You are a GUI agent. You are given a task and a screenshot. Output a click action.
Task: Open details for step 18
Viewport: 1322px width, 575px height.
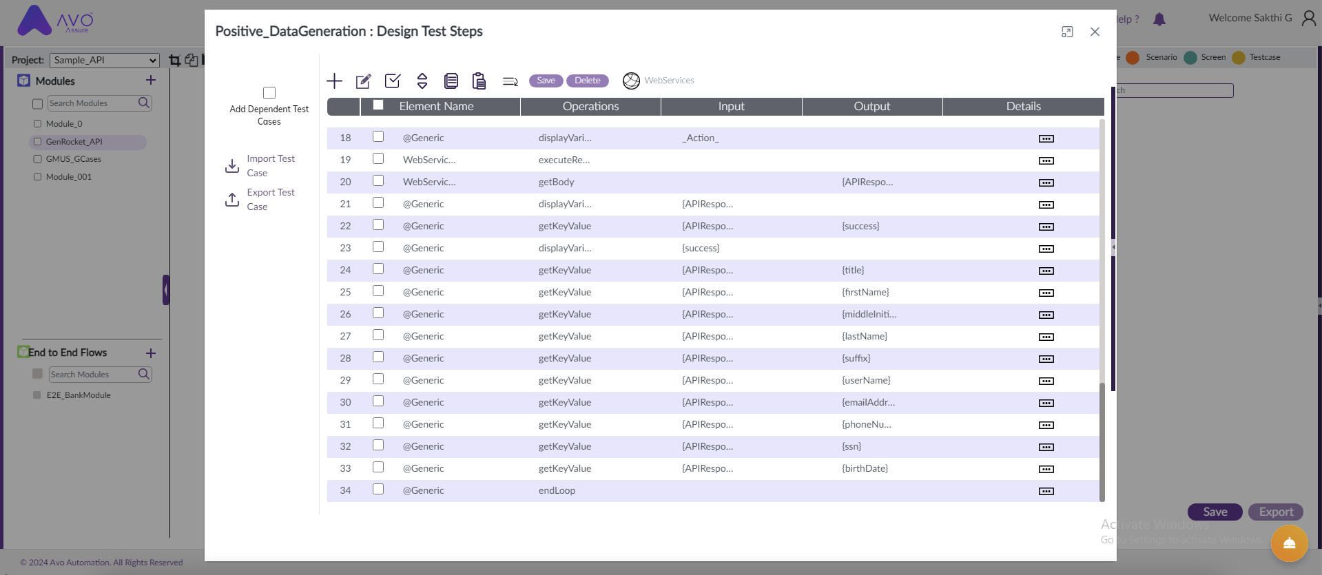(1046, 138)
